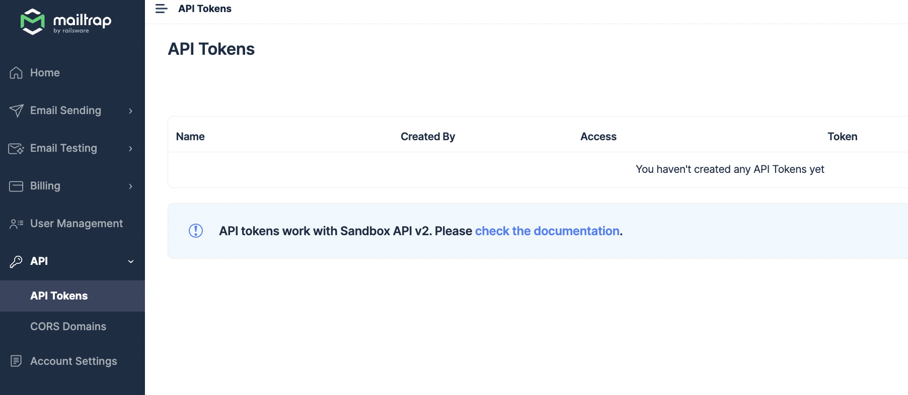Open the check the documentation link
Image resolution: width=908 pixels, height=395 pixels.
[x=547, y=231]
